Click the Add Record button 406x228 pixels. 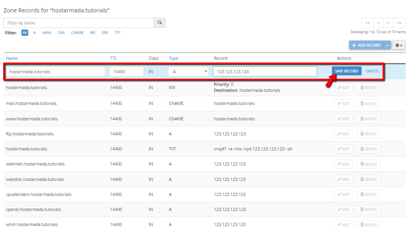pos(366,45)
